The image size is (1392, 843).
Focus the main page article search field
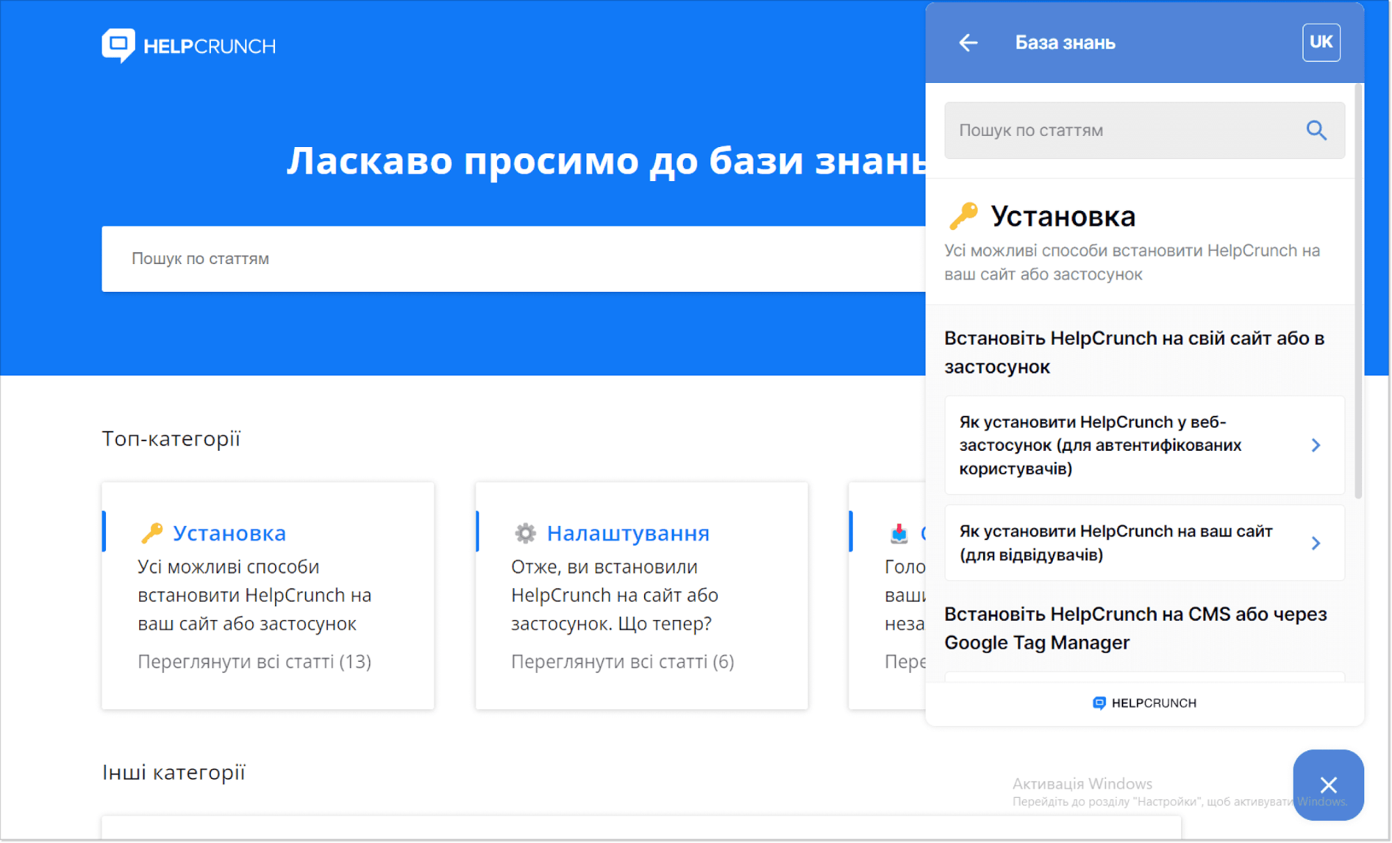tap(513, 258)
